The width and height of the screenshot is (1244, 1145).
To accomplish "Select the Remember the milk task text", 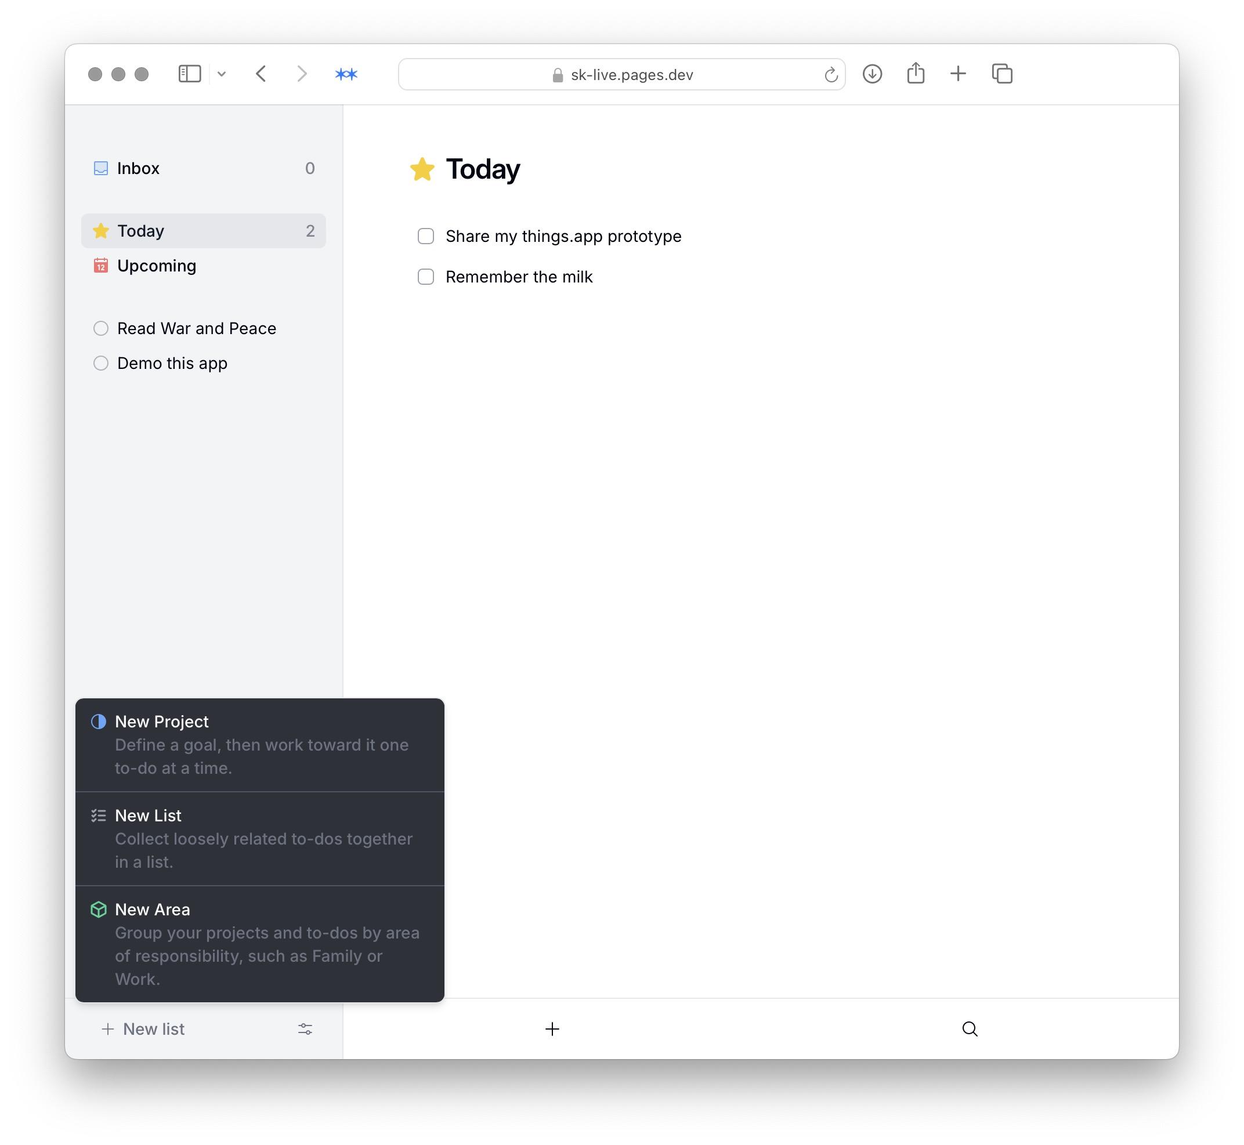I will [x=519, y=276].
